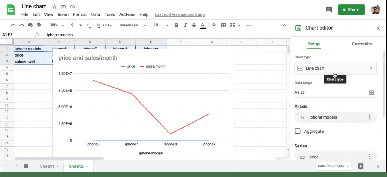387x177 pixels.
Task: Toggle italic formatting
Action: pos(185,25)
